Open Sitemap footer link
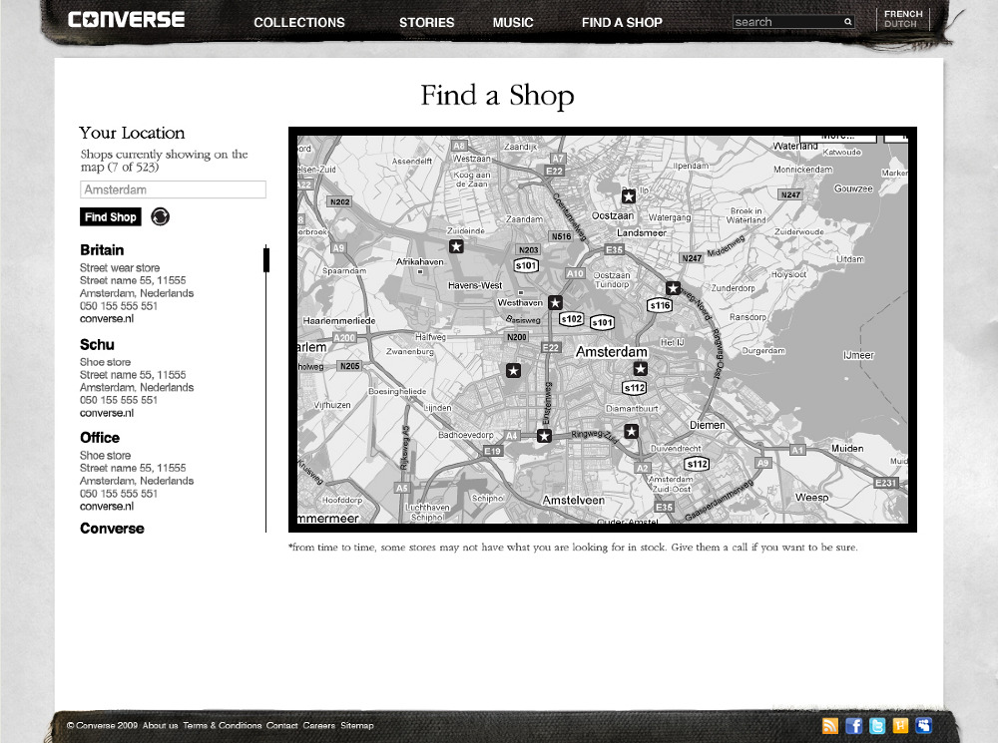The height and width of the screenshot is (743, 998). point(357,726)
